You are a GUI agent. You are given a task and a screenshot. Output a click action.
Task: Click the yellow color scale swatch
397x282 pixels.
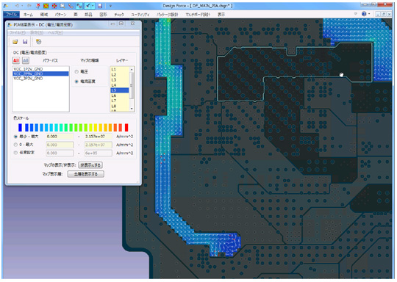[x=95, y=127]
